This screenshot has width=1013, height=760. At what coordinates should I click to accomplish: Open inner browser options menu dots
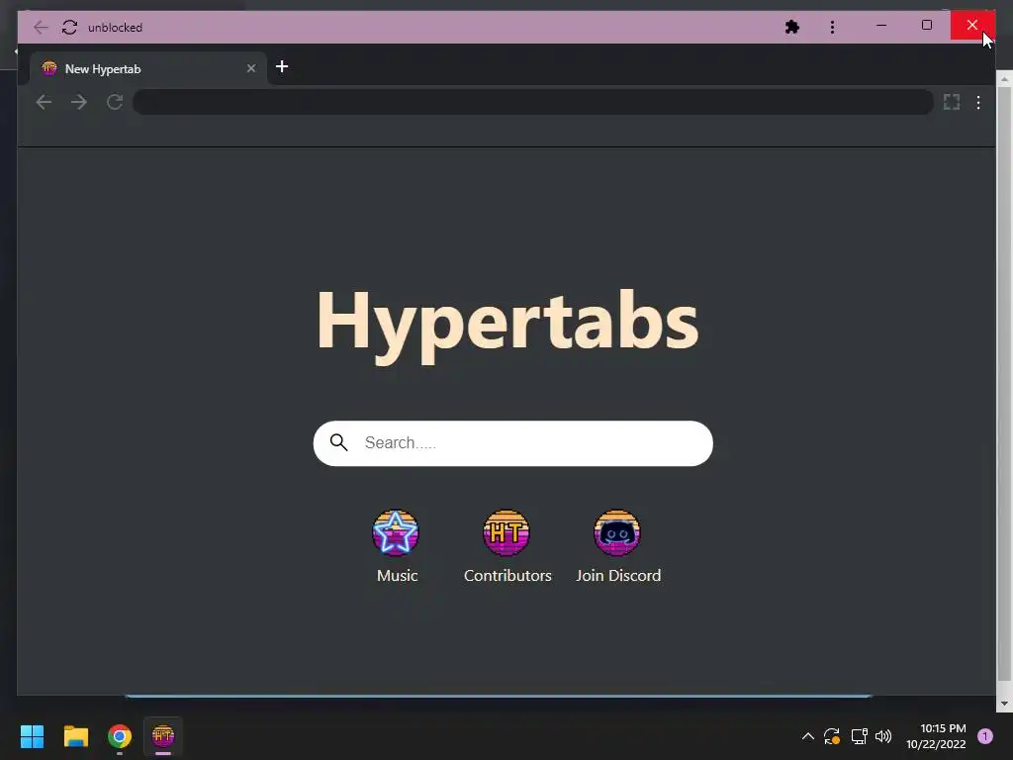click(978, 102)
